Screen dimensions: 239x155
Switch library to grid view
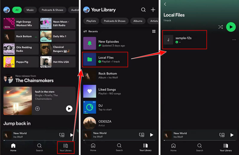click(x=154, y=31)
